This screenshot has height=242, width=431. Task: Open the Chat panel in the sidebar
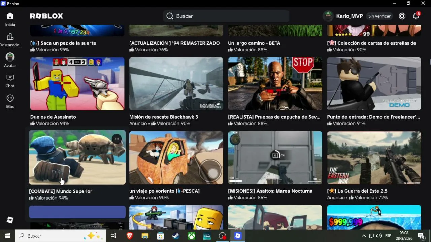pyautogui.click(x=10, y=81)
